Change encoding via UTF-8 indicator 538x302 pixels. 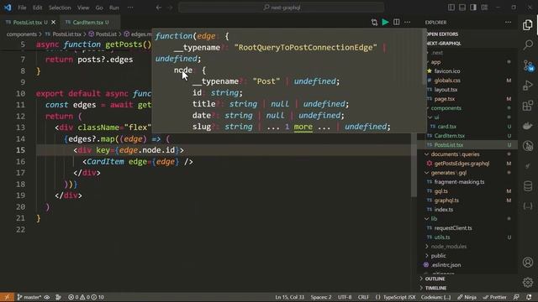345,297
